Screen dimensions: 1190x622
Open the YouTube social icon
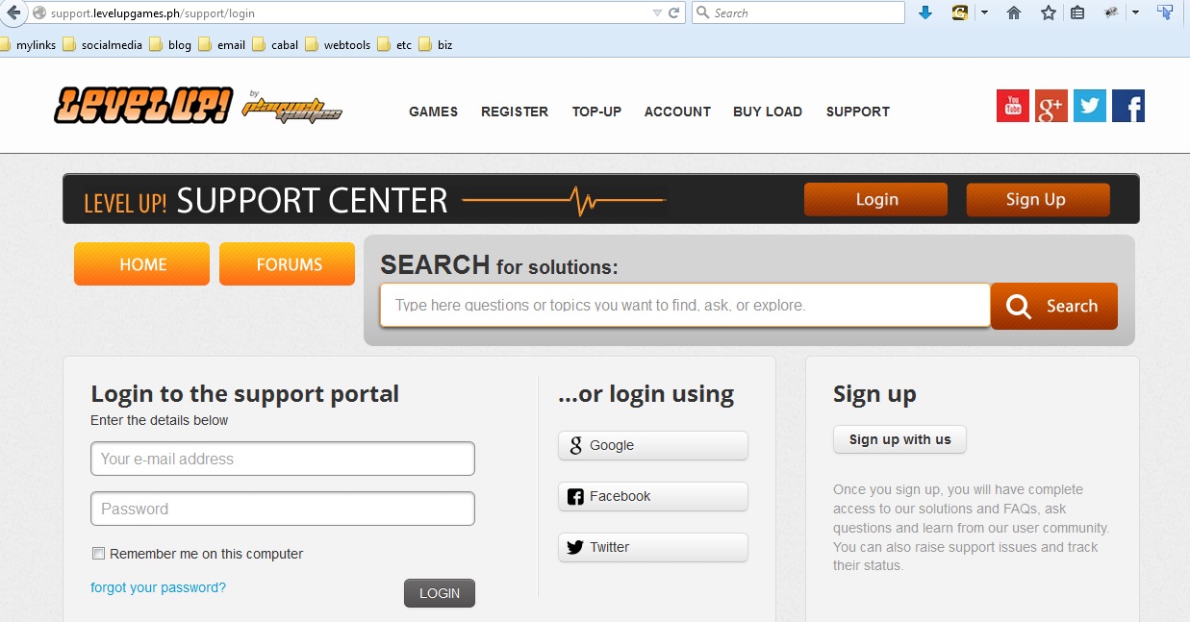click(1012, 106)
